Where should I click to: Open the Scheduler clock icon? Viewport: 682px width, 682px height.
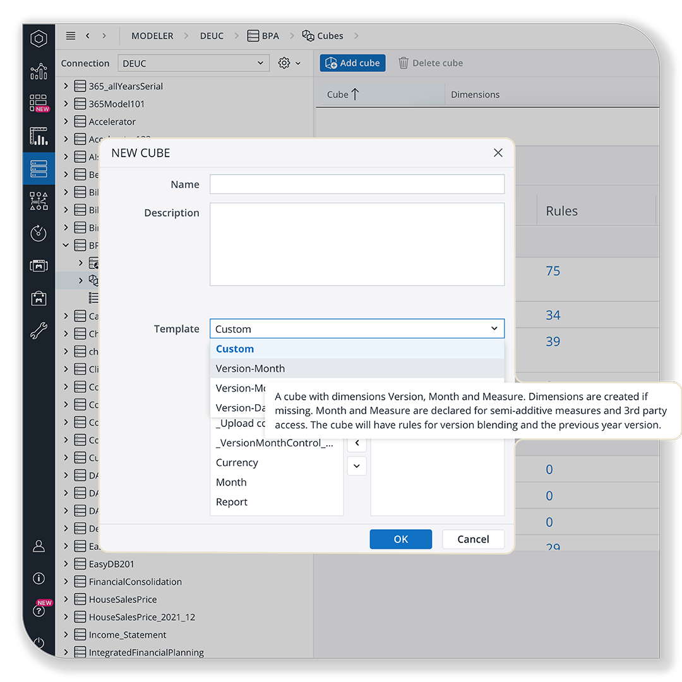pyautogui.click(x=39, y=233)
